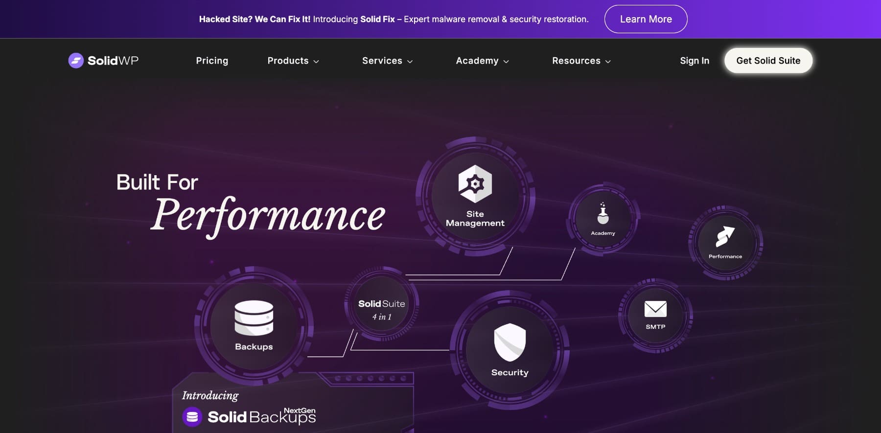The width and height of the screenshot is (881, 433).
Task: Open the Pricing menu item
Action: point(212,61)
